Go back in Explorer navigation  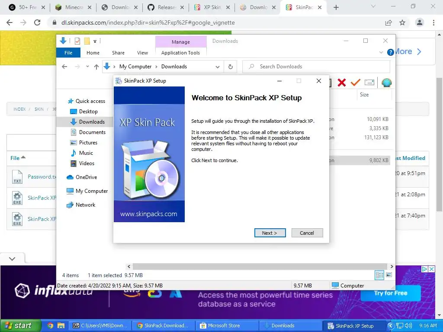(x=65, y=67)
